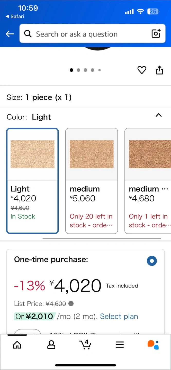Screen dimensions: 171x370
Task: Open the account profile tab
Action: coord(51,345)
